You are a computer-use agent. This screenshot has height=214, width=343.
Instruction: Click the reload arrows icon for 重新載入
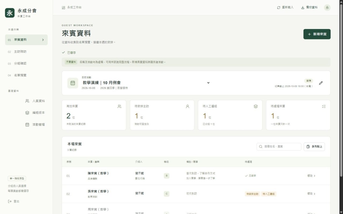point(279,7)
